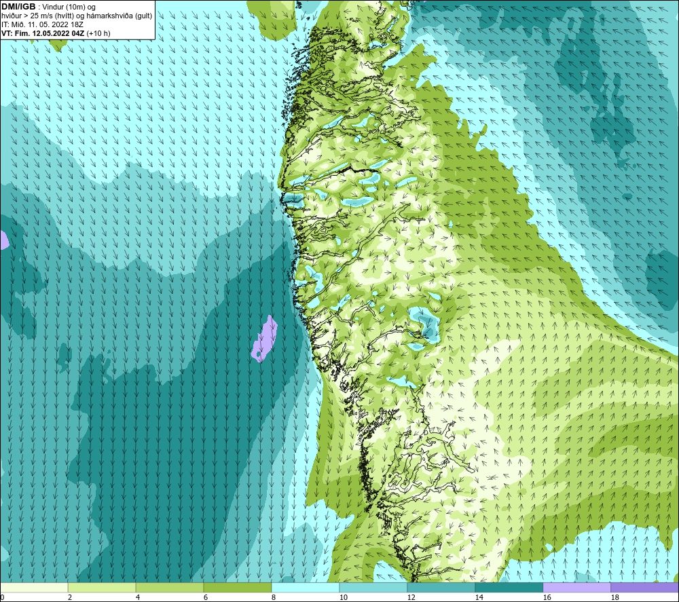Click the pale cyan 8–10 m/s legend swatch
Image resolution: width=679 pixels, height=602 pixels.
pyautogui.click(x=306, y=587)
